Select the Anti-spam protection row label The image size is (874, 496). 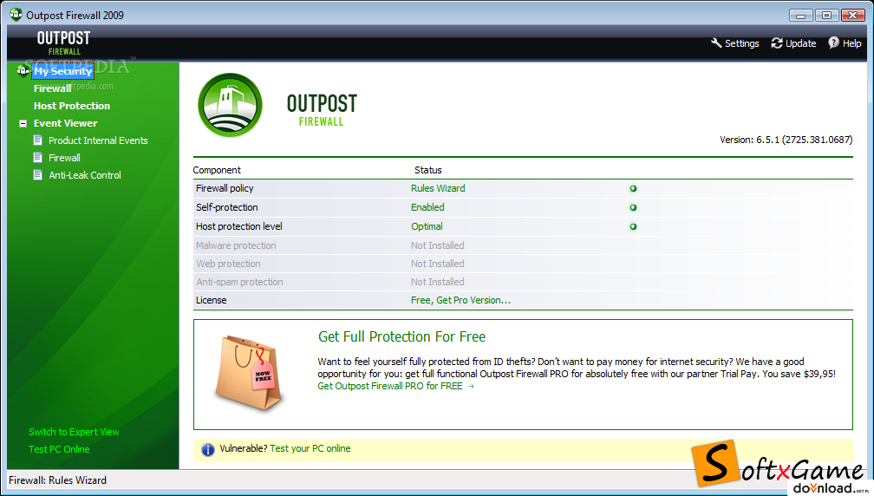point(239,282)
